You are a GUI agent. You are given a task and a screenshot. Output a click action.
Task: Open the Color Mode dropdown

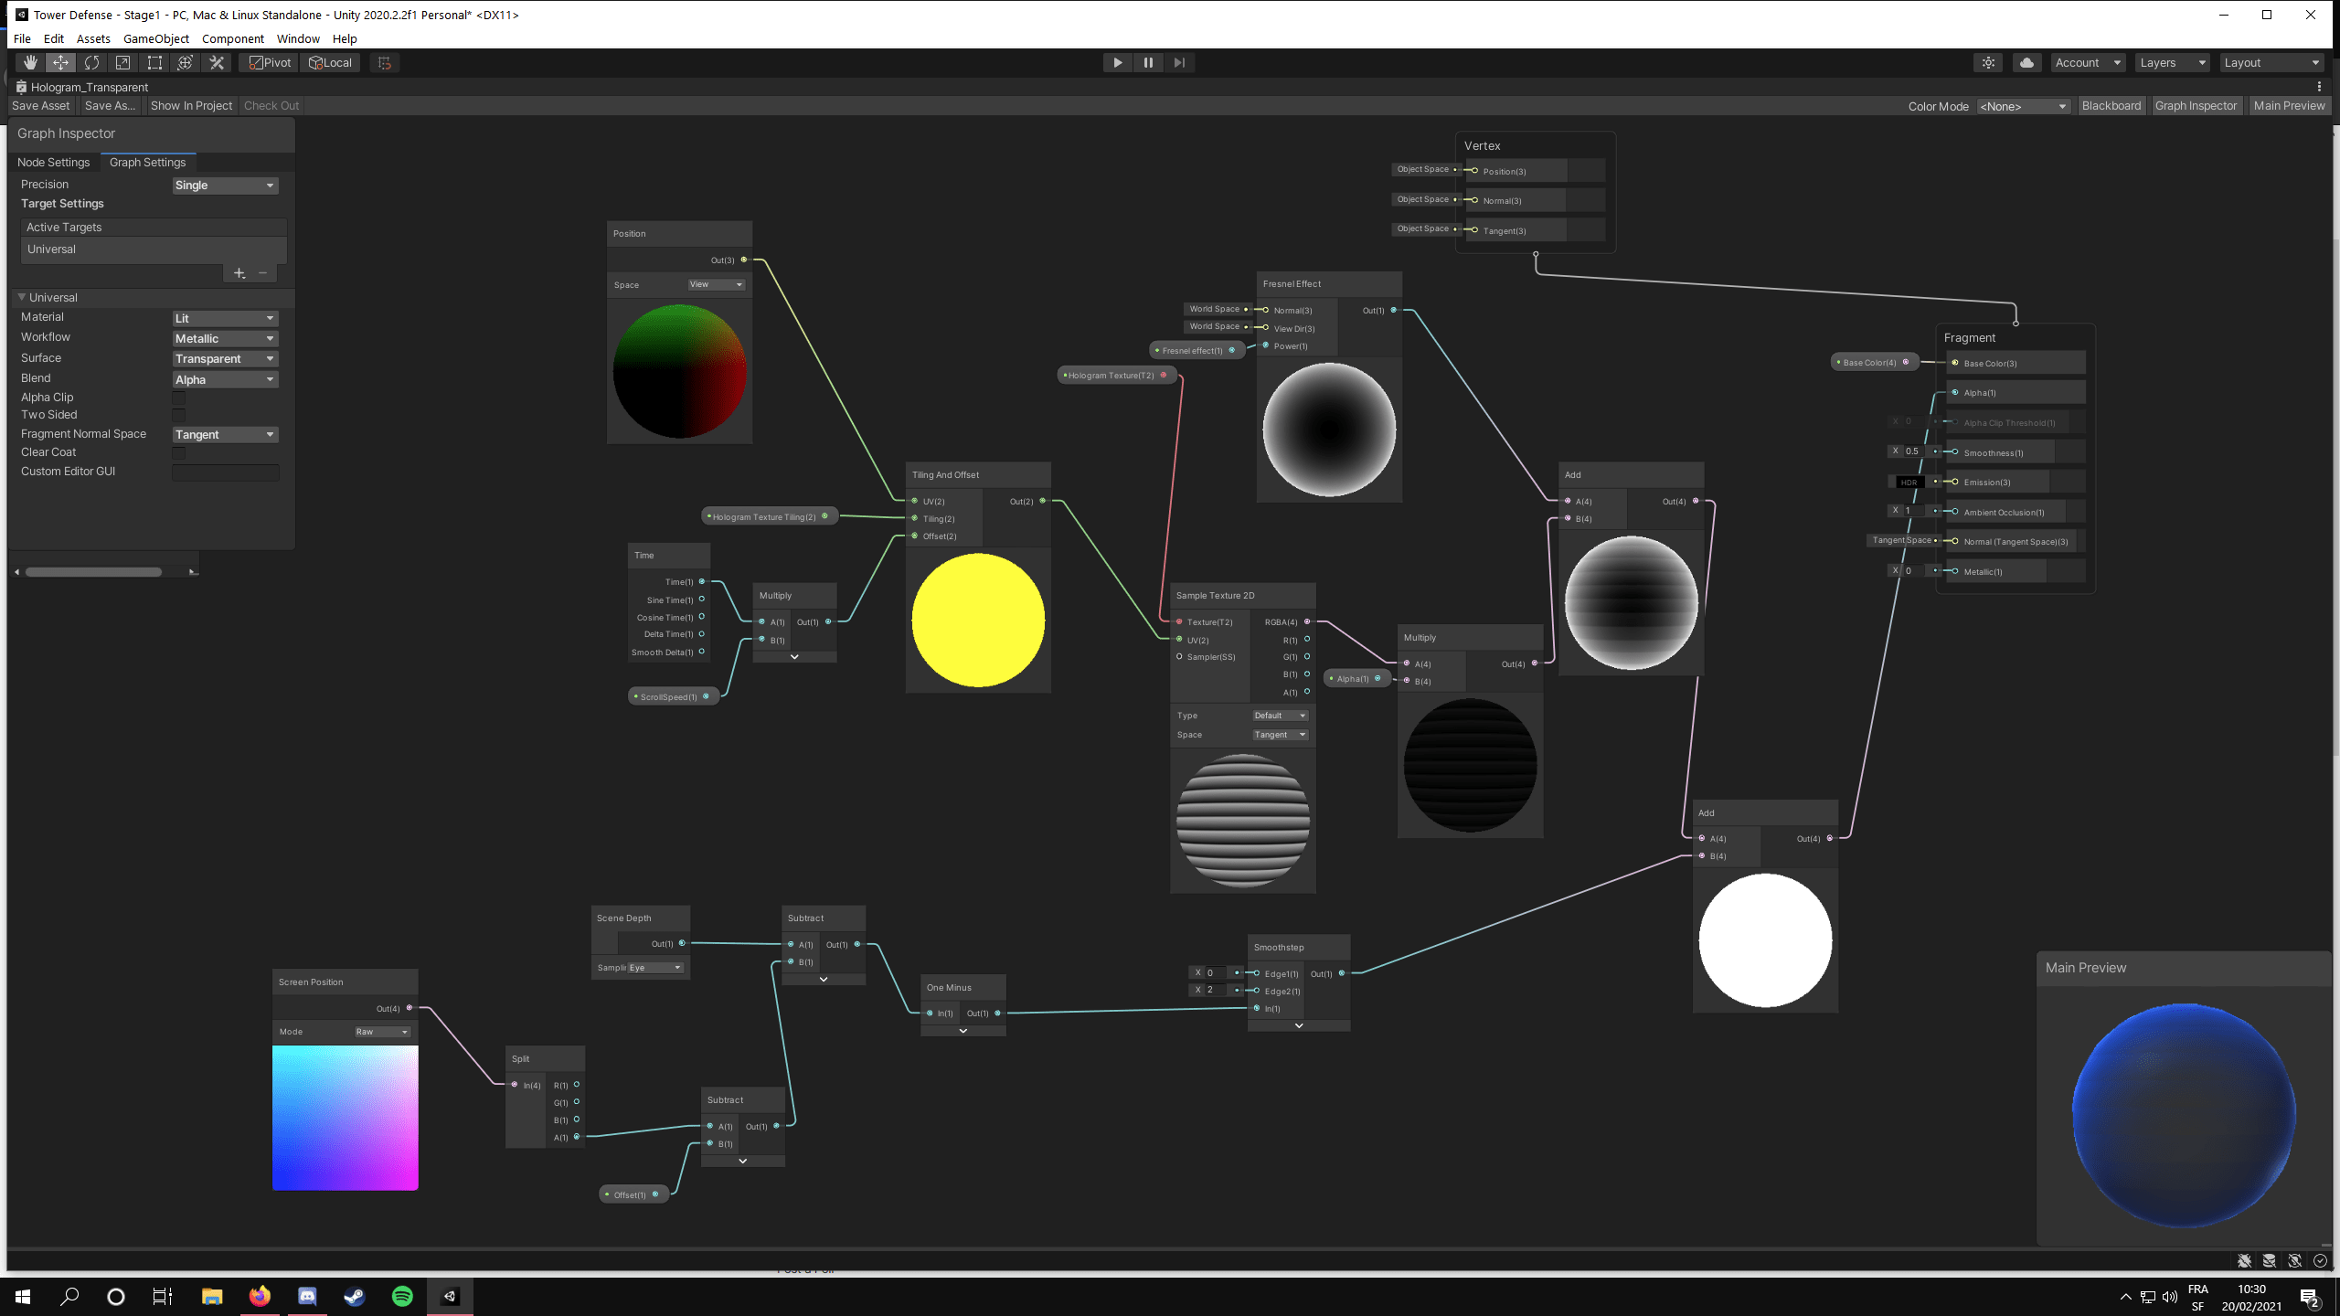[2023, 106]
